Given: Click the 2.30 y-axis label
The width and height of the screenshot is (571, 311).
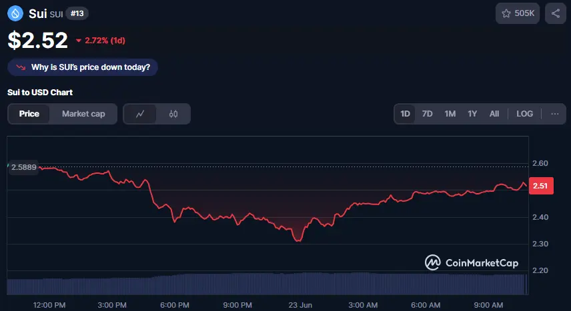Looking at the screenshot, I should tap(540, 244).
